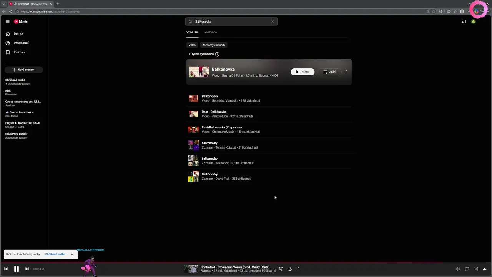Open Knižnica in the sidebar

point(20,52)
